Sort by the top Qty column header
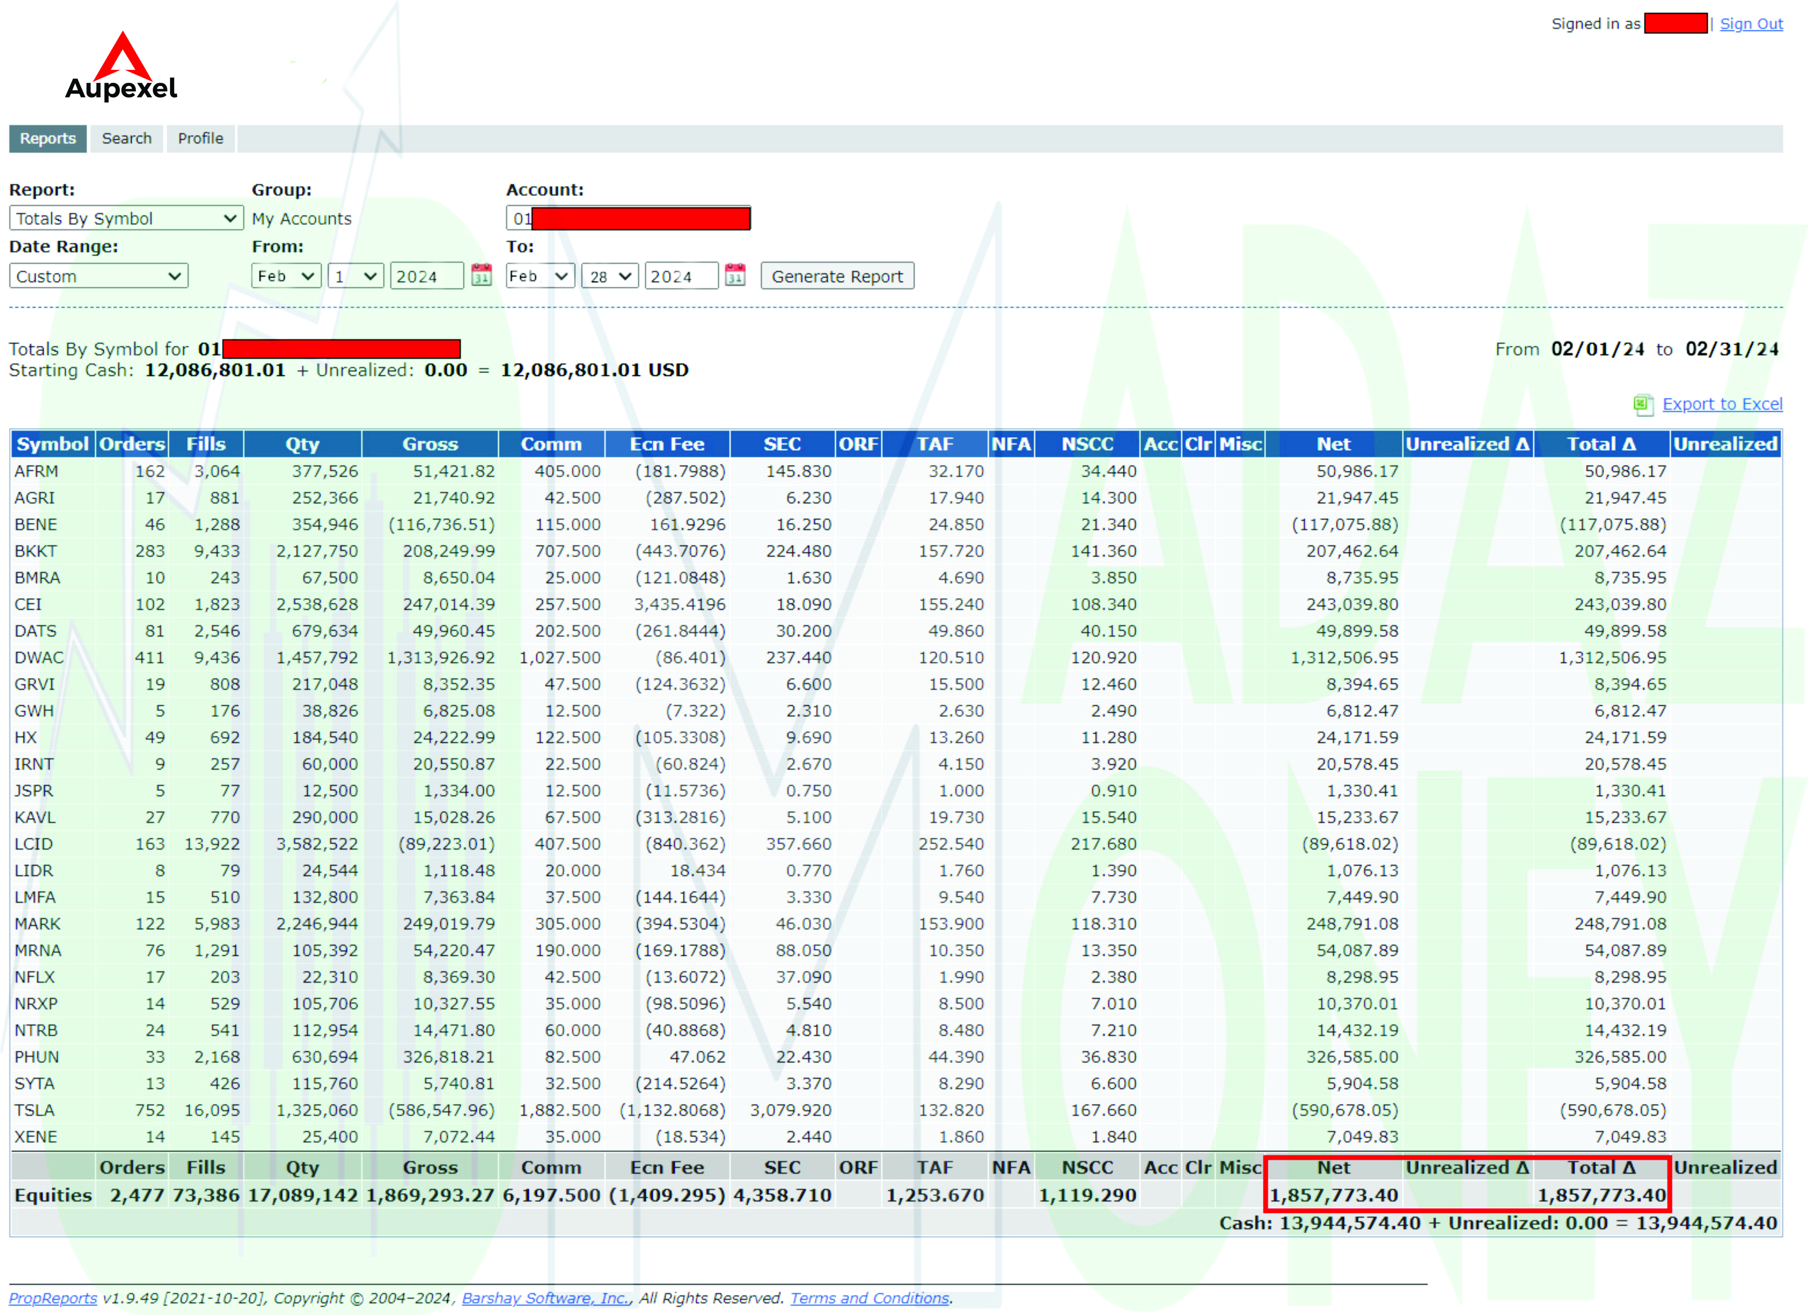This screenshot has height=1315, width=1809. coord(302,444)
